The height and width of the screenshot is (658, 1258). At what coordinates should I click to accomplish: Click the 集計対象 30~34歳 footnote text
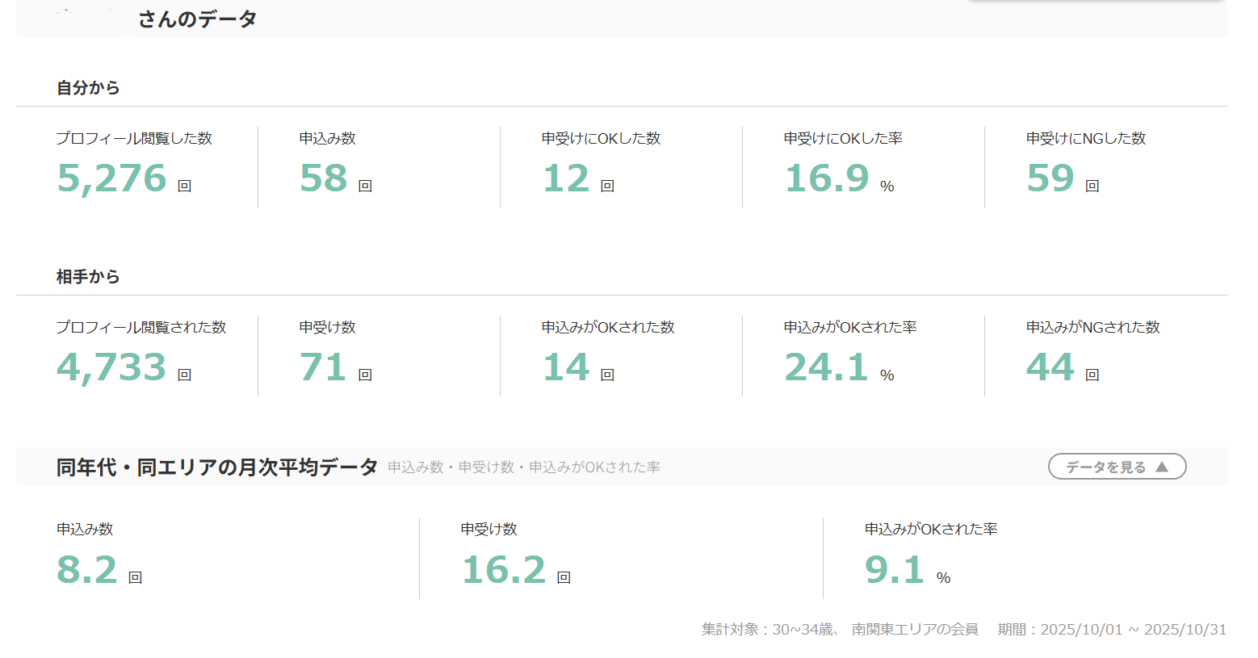pos(839,629)
